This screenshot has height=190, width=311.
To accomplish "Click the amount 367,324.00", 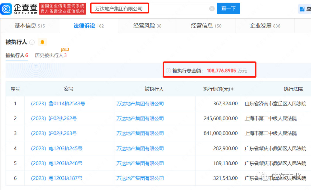I will tap(225, 103).
